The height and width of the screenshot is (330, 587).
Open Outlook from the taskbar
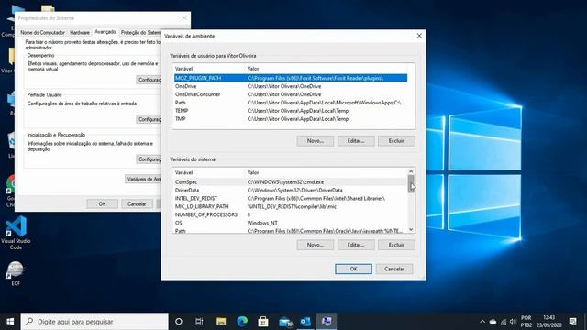coord(305,322)
